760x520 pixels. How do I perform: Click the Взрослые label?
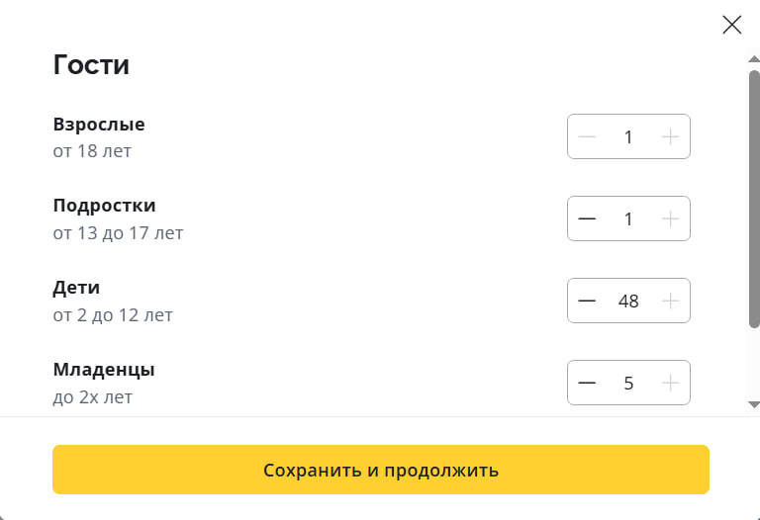(x=99, y=125)
